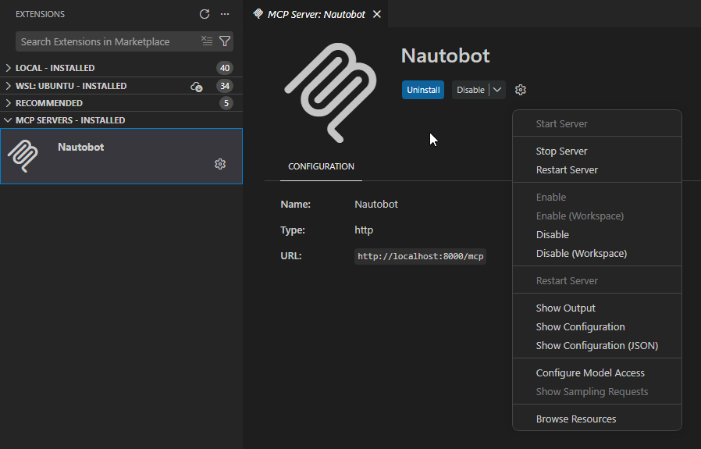Expand the LOCAL - INSTALLED section
Screen dimensions: 701x449
[x=121, y=68]
